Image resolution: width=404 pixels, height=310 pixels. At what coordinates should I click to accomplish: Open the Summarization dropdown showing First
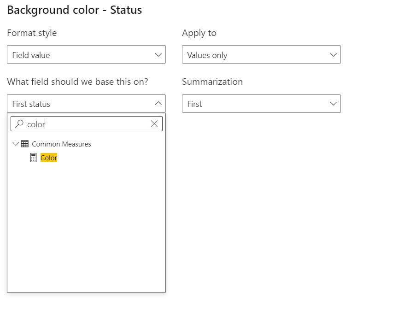coord(261,104)
